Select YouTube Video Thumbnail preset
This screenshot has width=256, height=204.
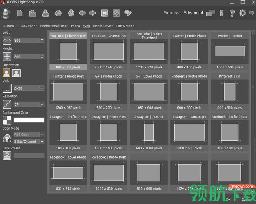149,51
